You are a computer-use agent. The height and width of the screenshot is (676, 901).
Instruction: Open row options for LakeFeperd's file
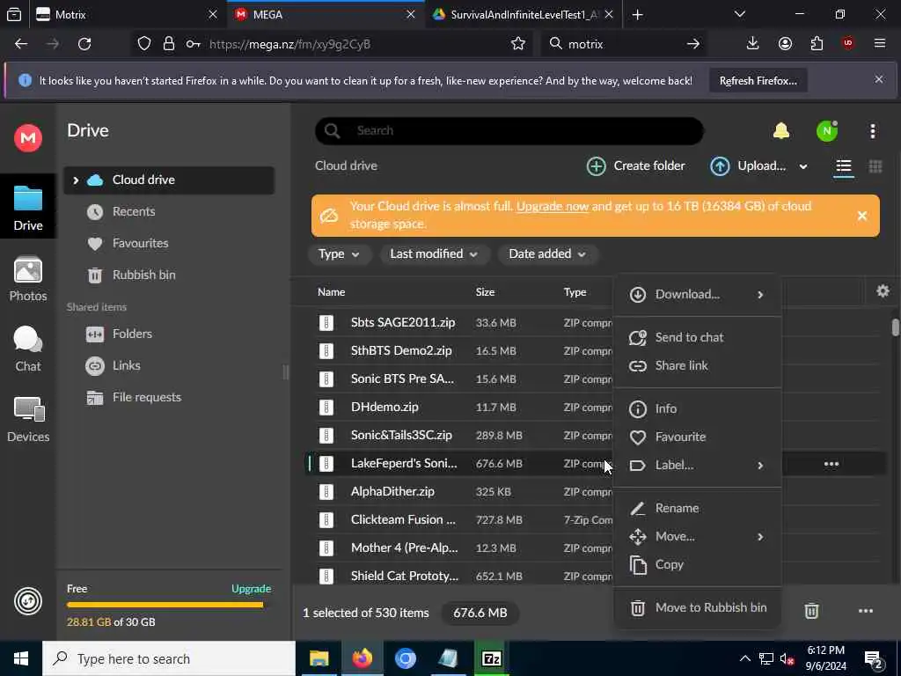(831, 464)
